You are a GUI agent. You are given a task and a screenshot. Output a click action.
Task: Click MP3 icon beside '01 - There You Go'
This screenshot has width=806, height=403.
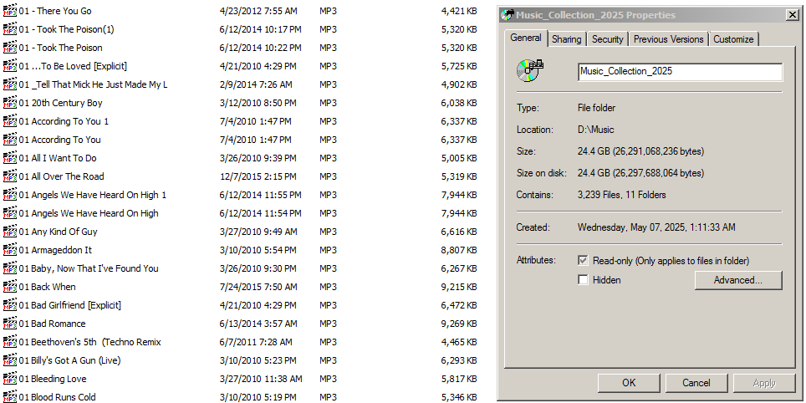pyautogui.click(x=10, y=11)
